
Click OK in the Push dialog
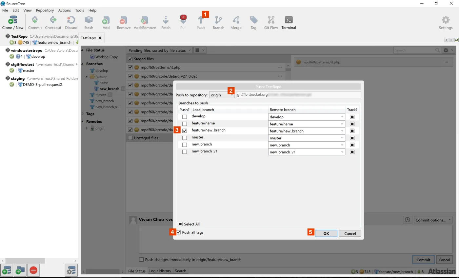326,233
